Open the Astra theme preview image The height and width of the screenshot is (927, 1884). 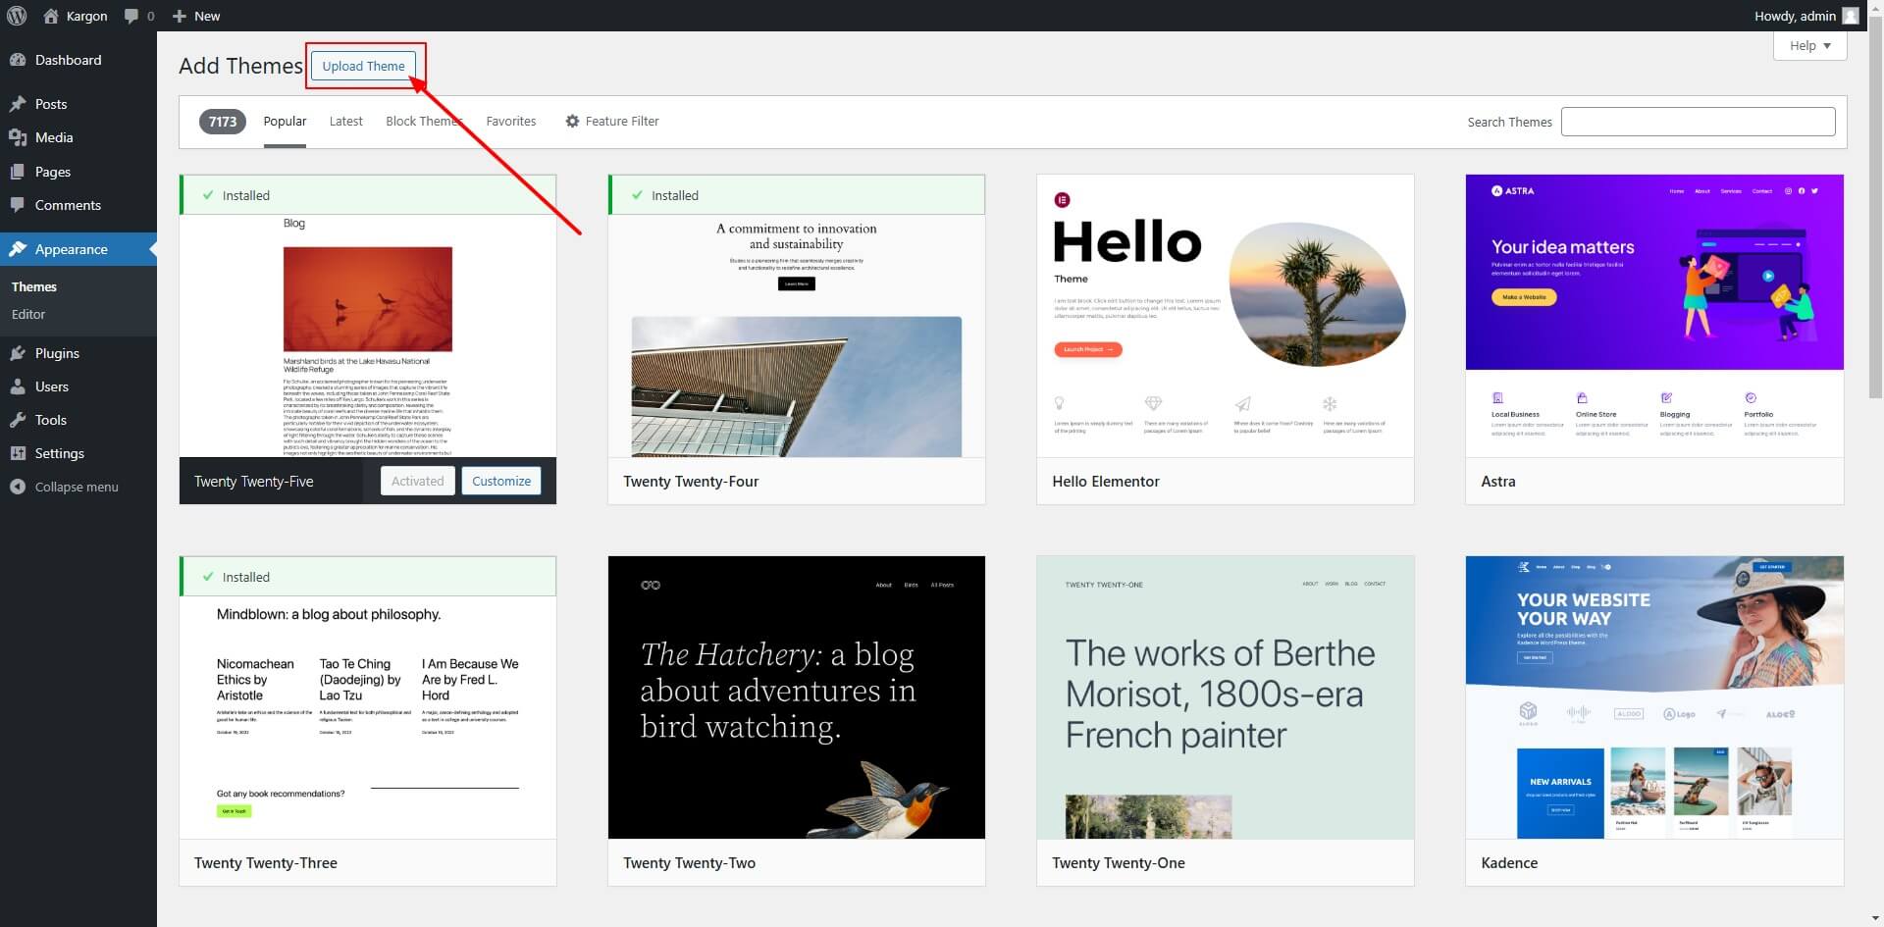coord(1654,316)
